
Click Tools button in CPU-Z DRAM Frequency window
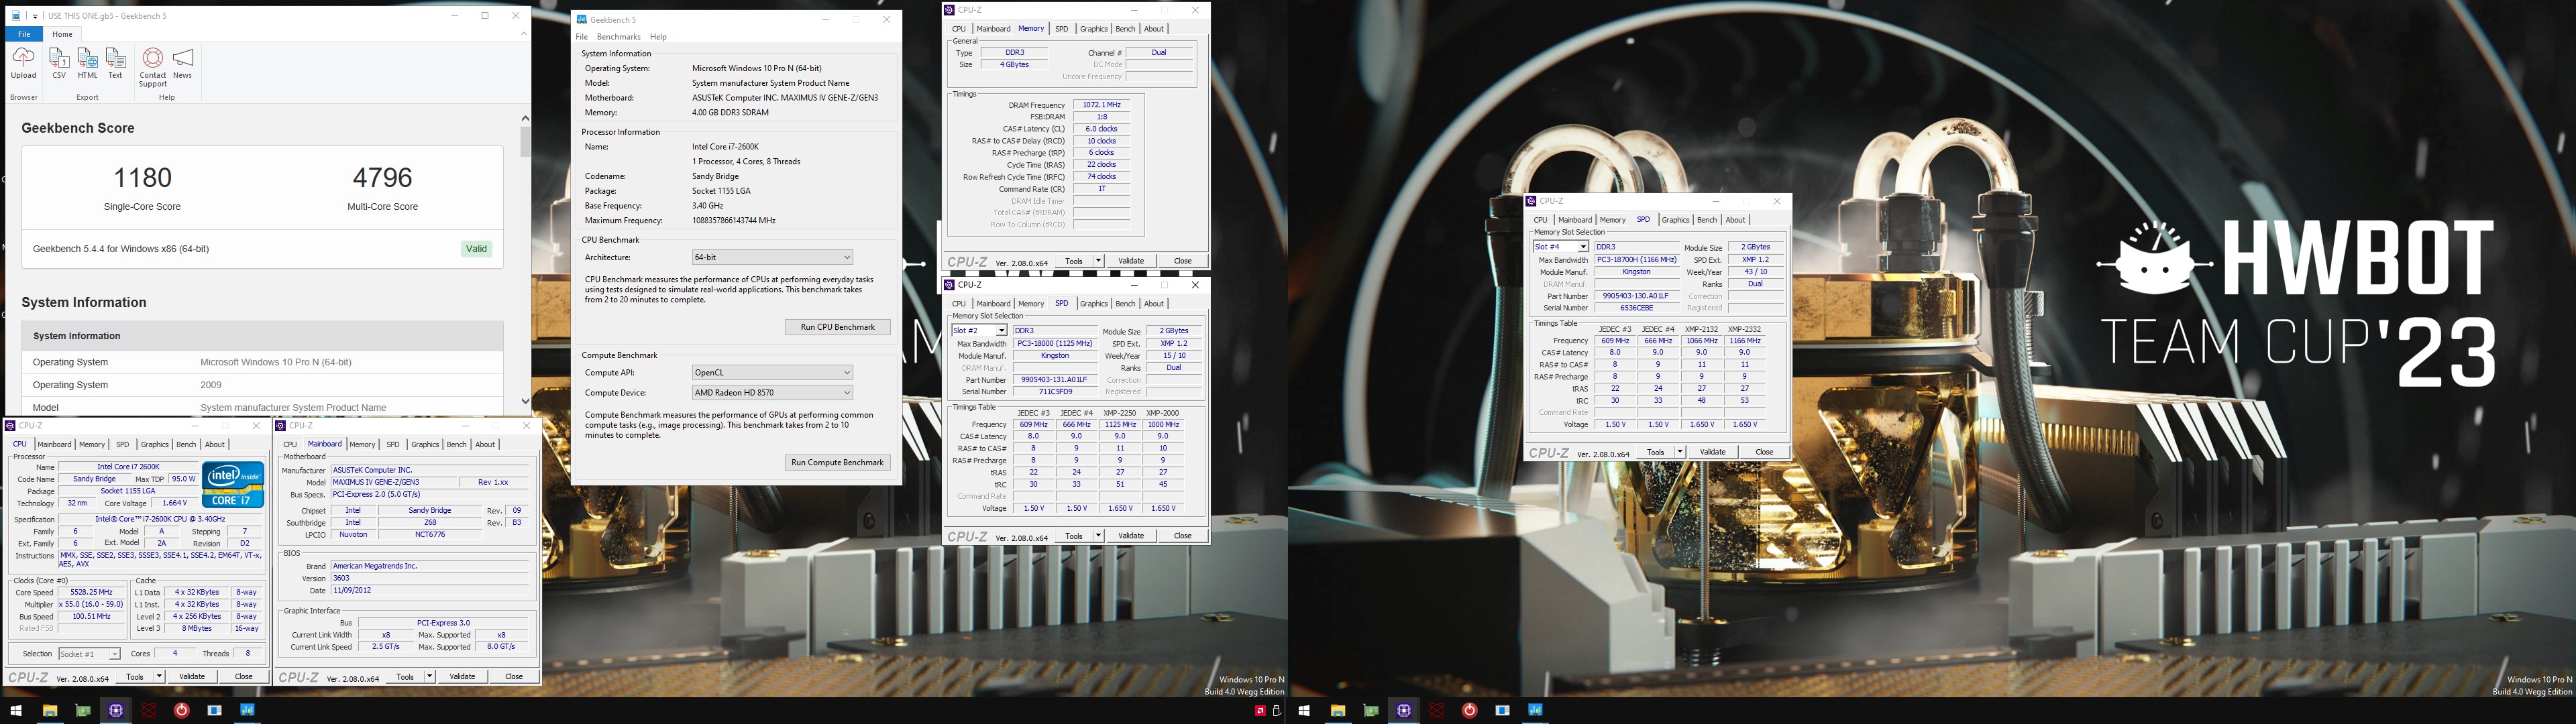1074,261
